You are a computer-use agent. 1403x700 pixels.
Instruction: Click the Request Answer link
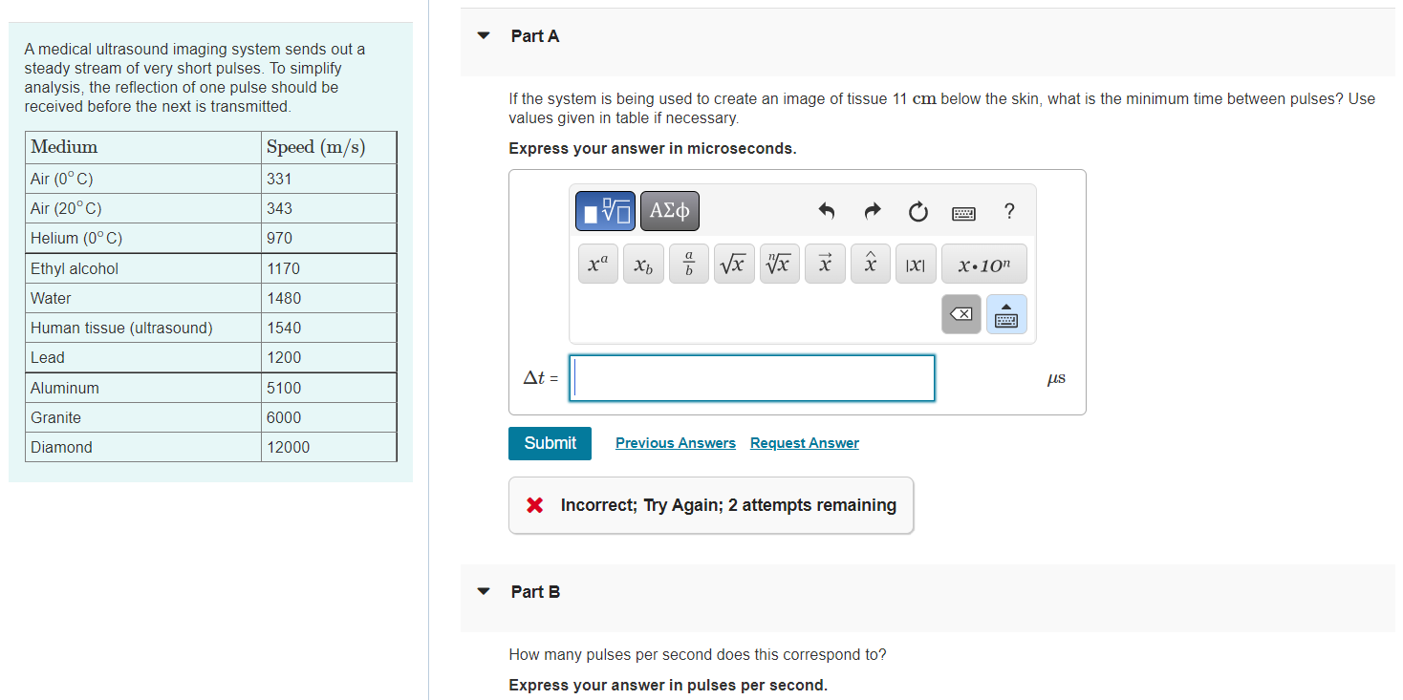(805, 443)
